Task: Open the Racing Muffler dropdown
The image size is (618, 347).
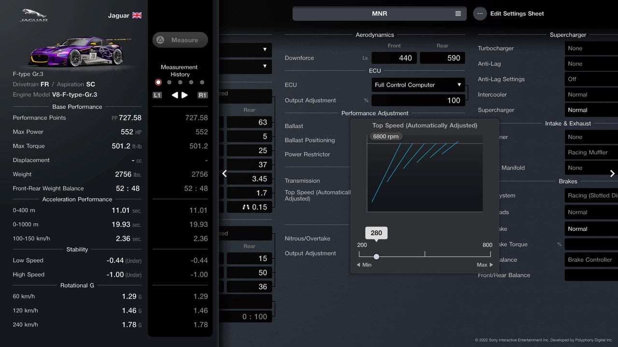Action: (591, 152)
